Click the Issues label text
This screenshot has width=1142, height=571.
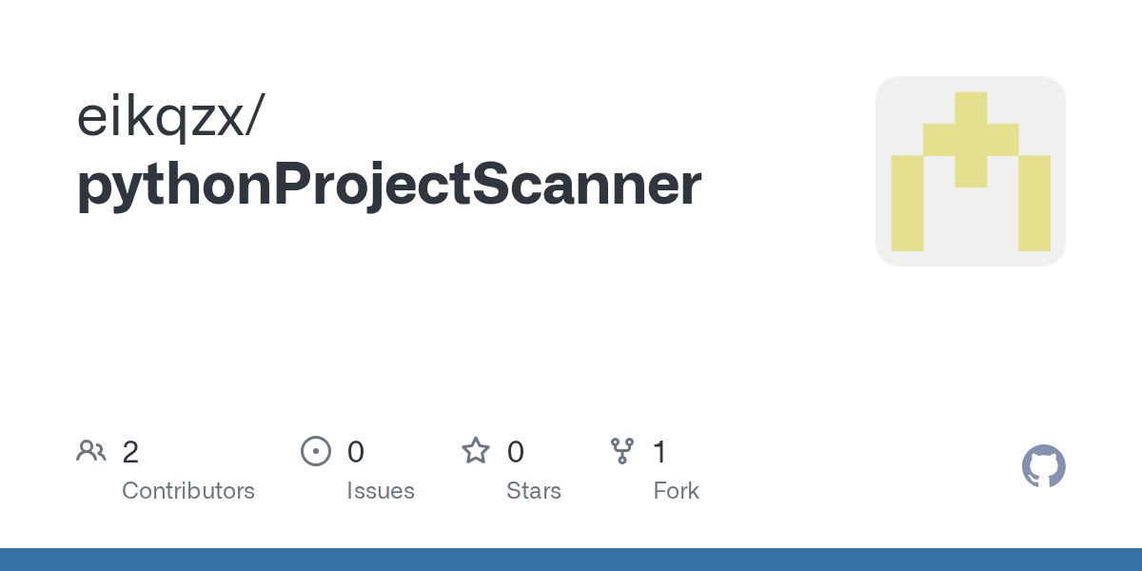pos(381,491)
